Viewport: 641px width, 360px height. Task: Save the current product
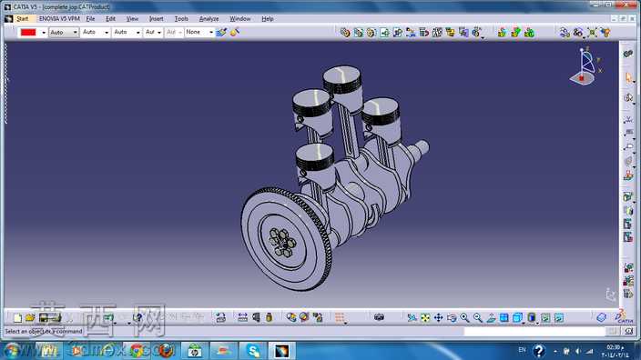point(44,317)
